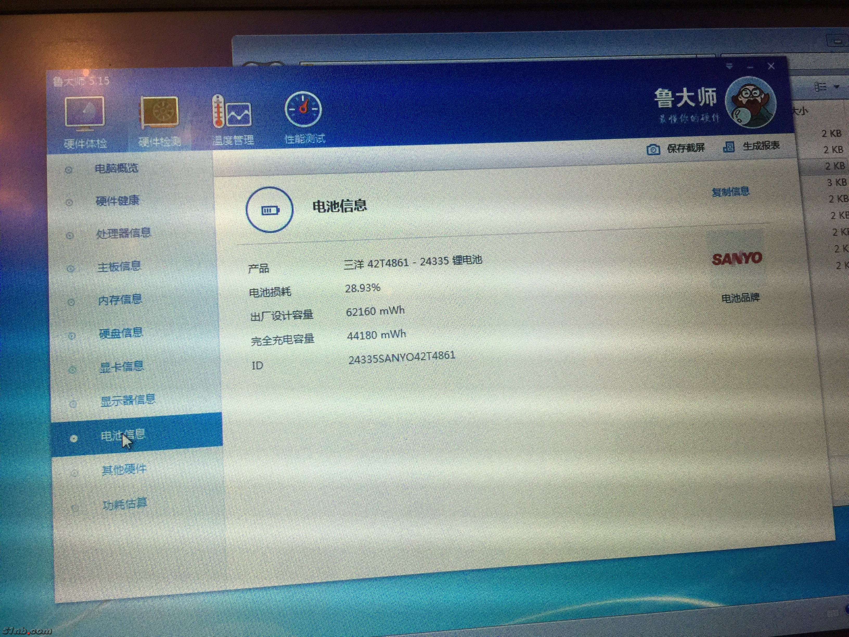Open 温度管理 thermometer icon
This screenshot has width=849, height=637.
232,111
